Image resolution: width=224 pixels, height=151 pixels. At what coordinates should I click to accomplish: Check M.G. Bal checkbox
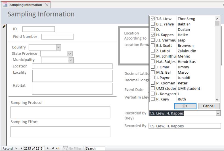pos(152,72)
